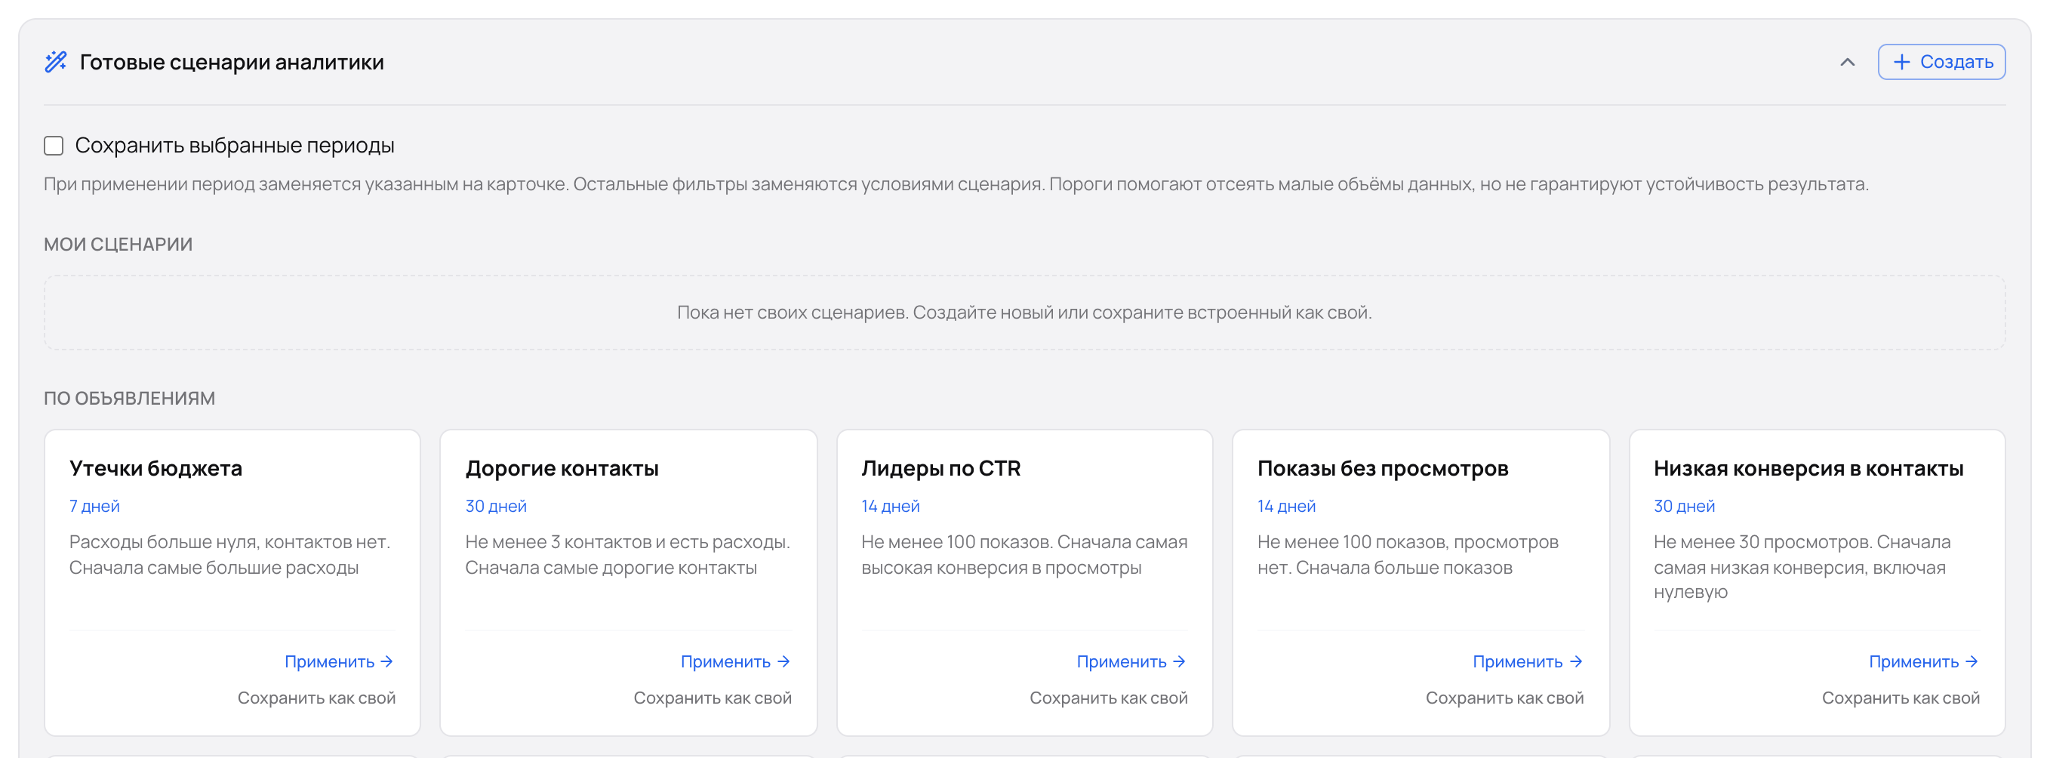Apply the Дорогие контакты scenario
The image size is (2050, 758).
(x=735, y=661)
